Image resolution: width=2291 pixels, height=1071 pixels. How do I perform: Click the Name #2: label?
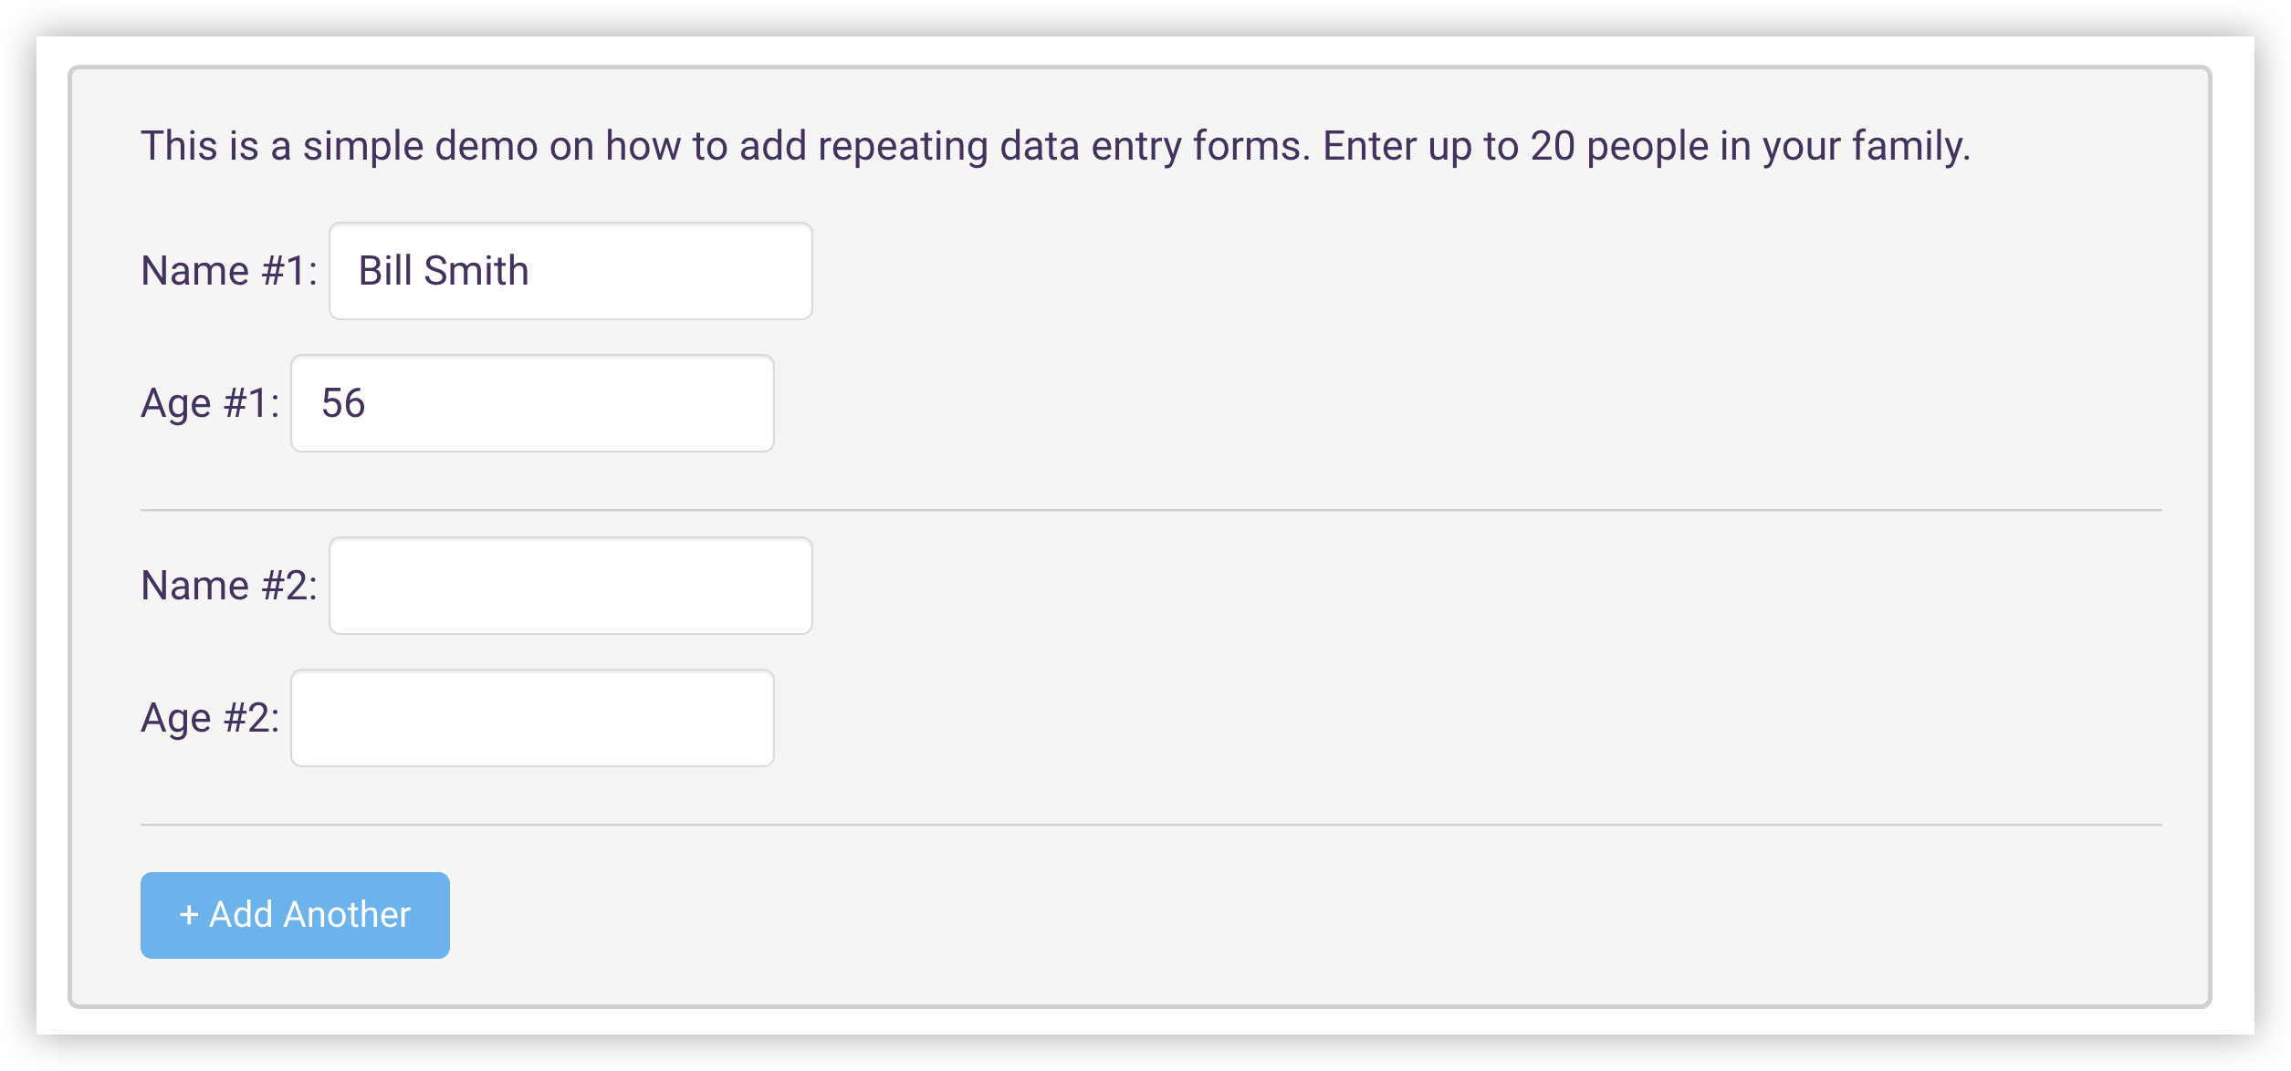tap(229, 586)
